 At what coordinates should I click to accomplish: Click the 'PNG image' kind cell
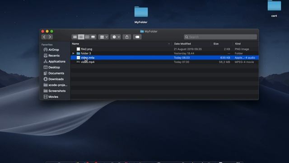click(242, 49)
